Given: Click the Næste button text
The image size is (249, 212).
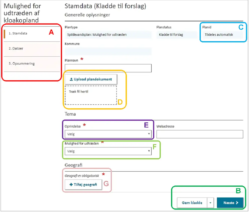Looking at the screenshot, I should tap(229, 203).
